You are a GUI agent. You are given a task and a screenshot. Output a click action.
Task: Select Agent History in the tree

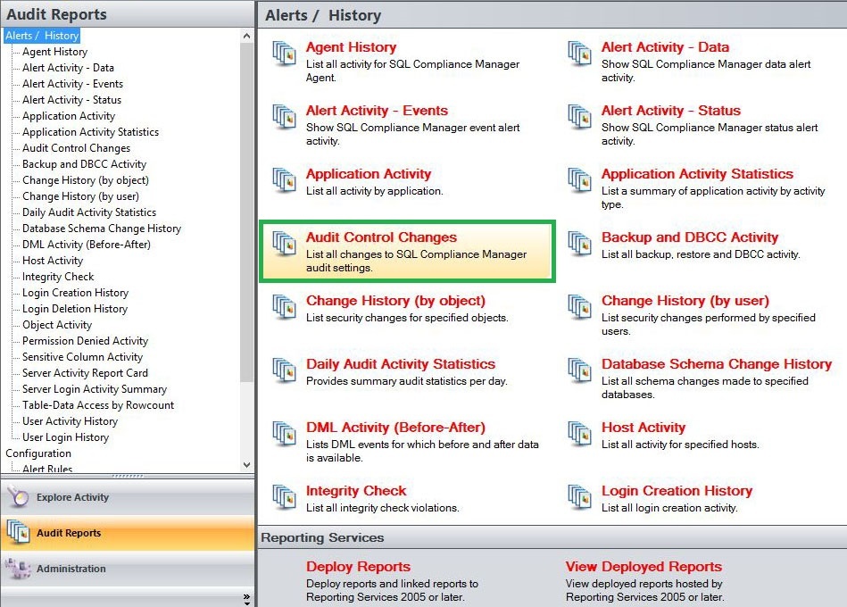(x=54, y=52)
